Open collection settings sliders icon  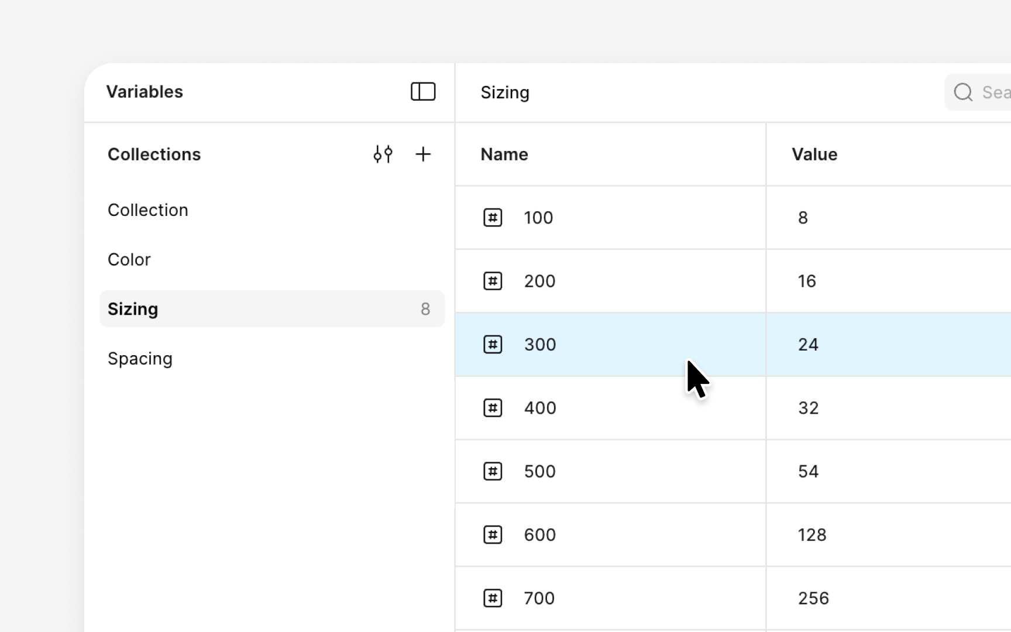coord(383,154)
